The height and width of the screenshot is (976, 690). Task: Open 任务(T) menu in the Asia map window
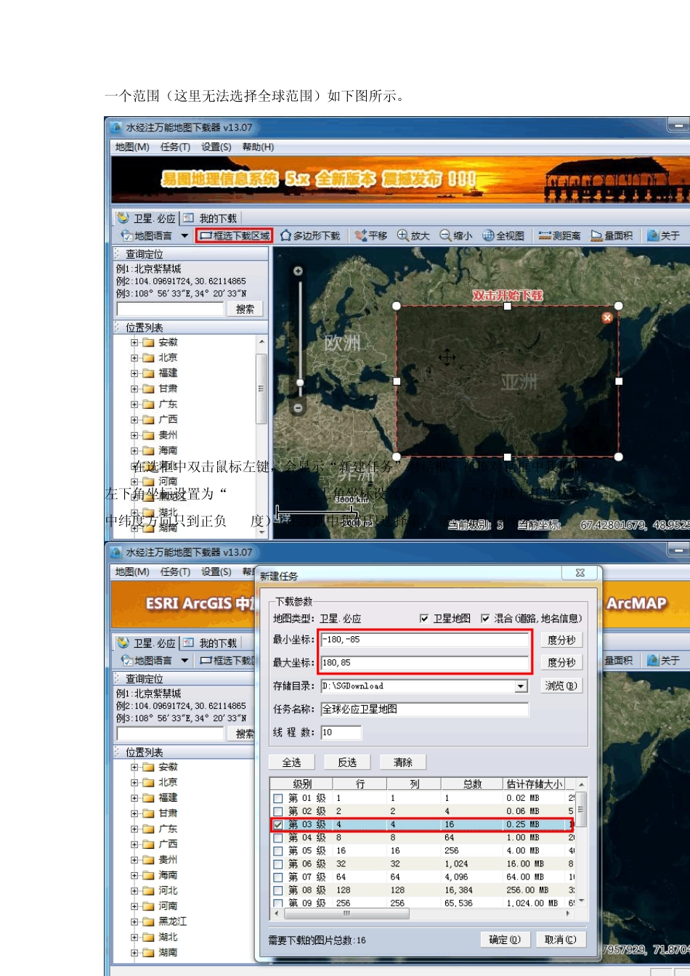pos(175,147)
